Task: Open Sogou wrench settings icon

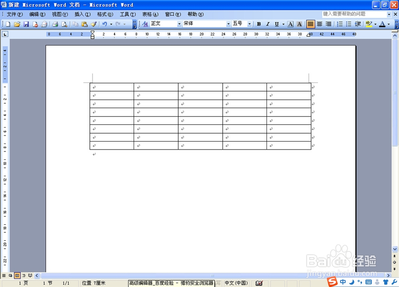Action: click(395, 282)
